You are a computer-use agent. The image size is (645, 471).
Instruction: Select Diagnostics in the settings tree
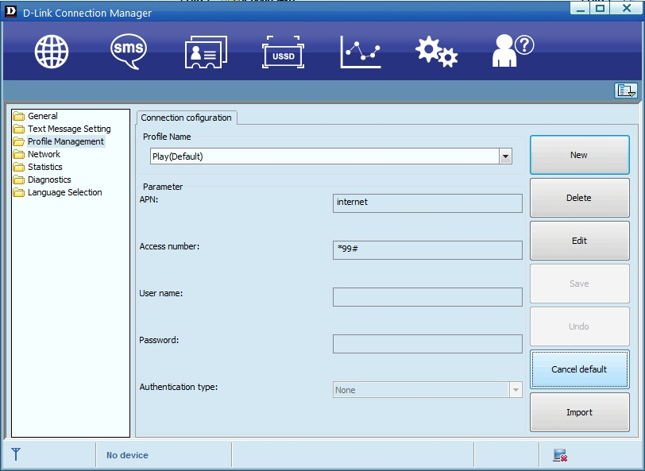tap(49, 180)
